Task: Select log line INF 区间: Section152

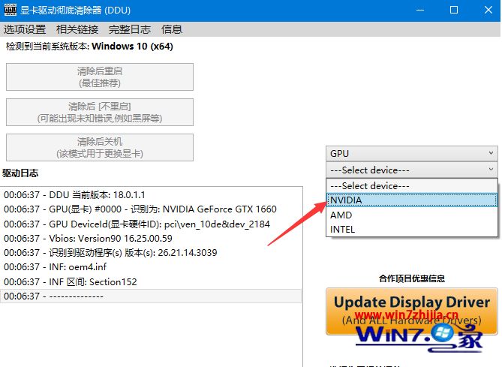Action: click(151, 281)
